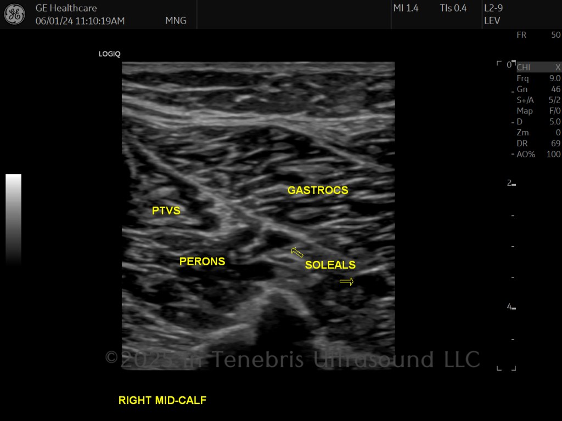Select the SOLEALS annotation text
Screen dimensions: 562x421
click(x=330, y=265)
